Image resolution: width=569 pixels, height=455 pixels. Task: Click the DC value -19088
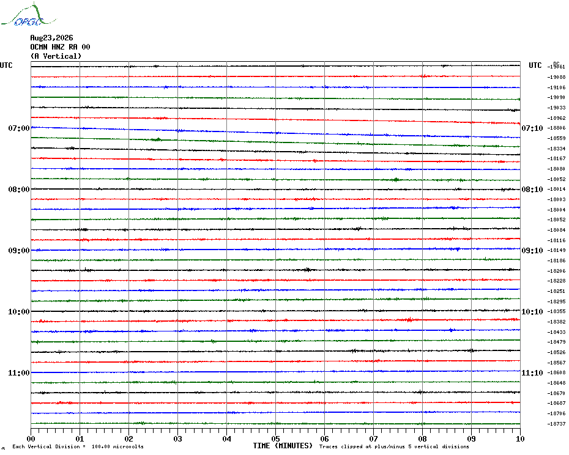coord(556,77)
